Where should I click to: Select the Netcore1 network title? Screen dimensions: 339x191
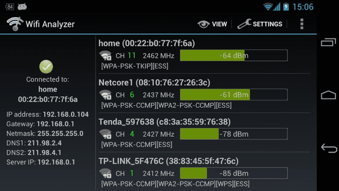pos(154,83)
